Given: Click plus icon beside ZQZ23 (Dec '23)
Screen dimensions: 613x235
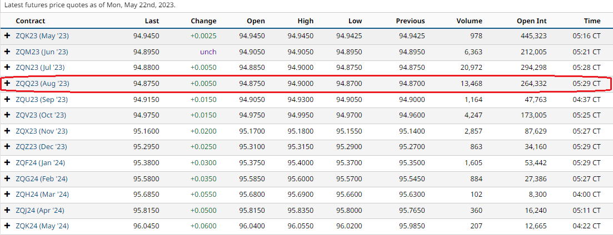Looking at the screenshot, I should coord(7,147).
